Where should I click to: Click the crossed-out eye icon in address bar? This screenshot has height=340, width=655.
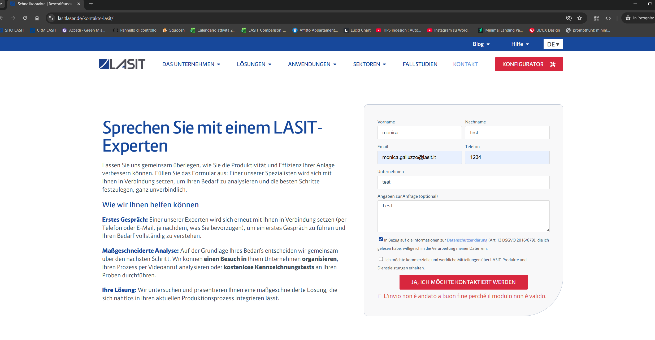569,18
